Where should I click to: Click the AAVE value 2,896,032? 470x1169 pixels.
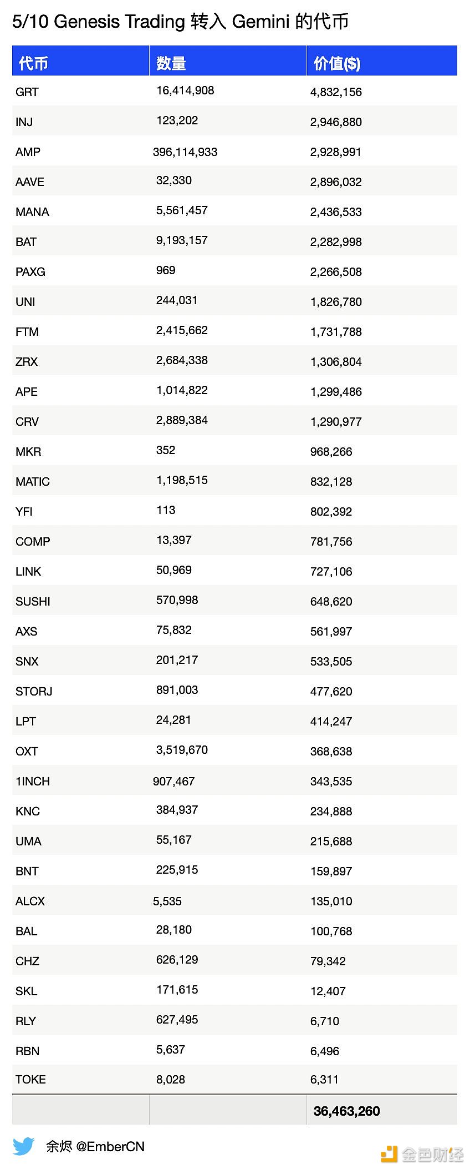click(336, 182)
